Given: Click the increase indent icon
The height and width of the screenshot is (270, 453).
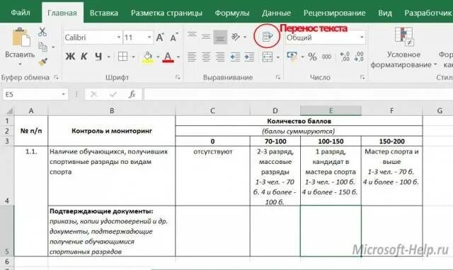Looking at the screenshot, I should point(249,57).
